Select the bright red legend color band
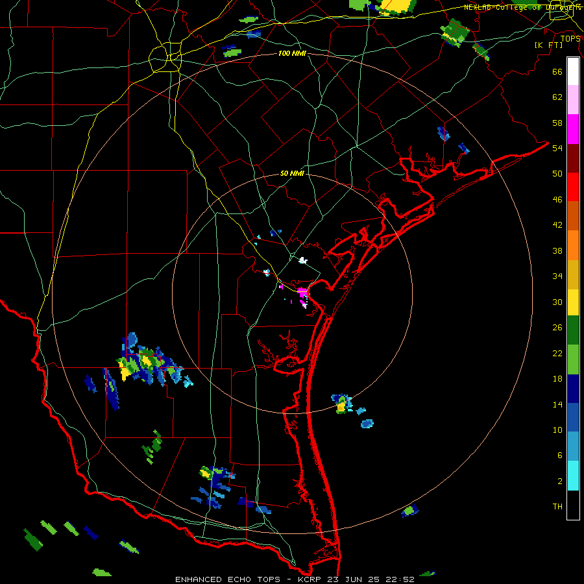Screen dimensions: 584x584 click(x=573, y=187)
